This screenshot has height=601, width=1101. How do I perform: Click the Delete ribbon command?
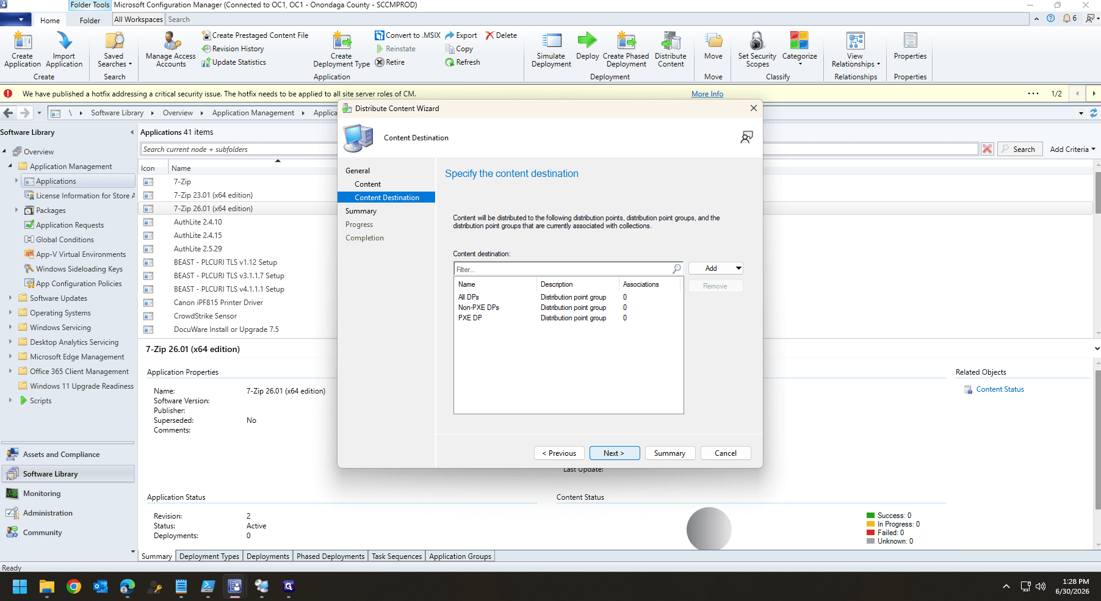[x=501, y=35]
